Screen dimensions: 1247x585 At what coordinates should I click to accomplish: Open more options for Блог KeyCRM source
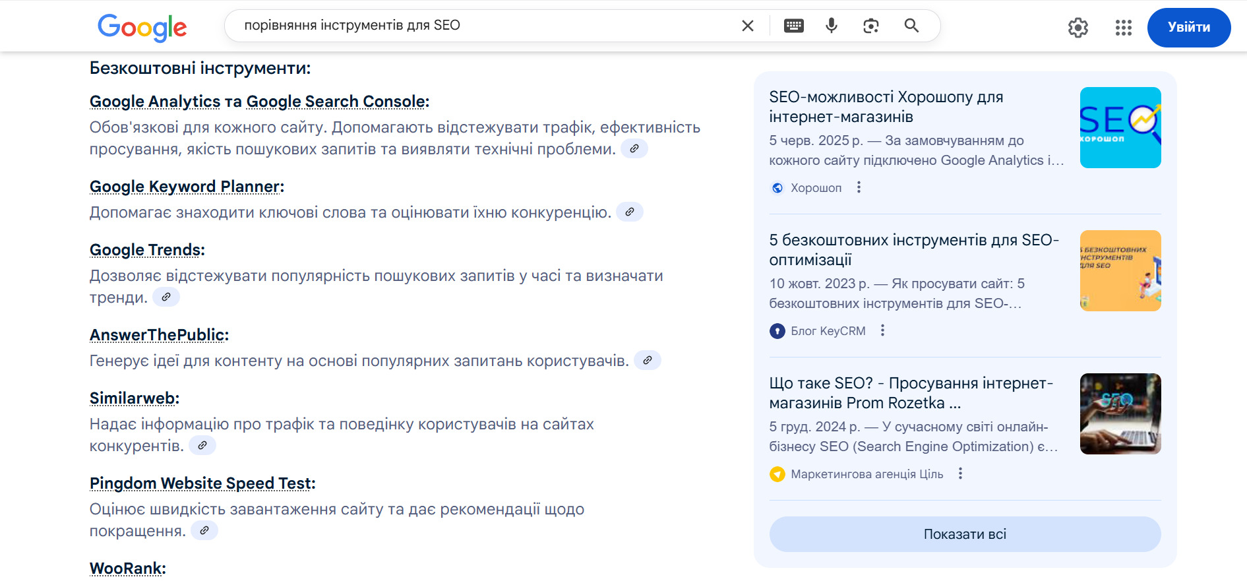click(x=882, y=330)
